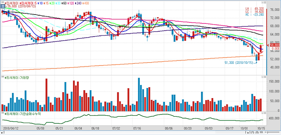The height and width of the screenshot is (135, 281).
Task: Click the 10/15 date axis label
Action: (x=261, y=128)
